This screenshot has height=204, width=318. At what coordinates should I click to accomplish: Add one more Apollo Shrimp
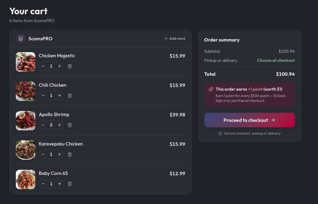[x=59, y=125]
